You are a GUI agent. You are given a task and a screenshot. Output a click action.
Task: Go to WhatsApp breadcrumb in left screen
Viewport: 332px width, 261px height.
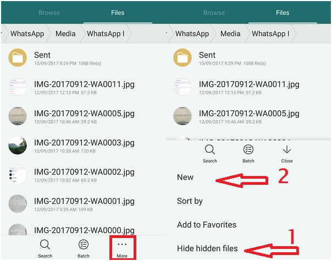(x=27, y=34)
